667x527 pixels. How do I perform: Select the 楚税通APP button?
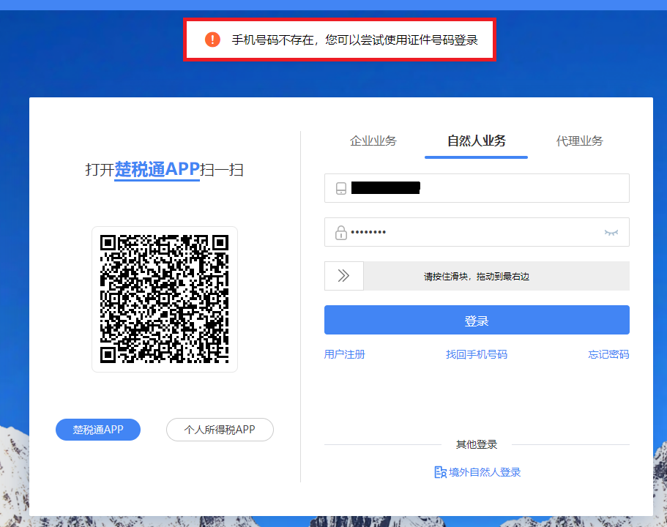98,430
